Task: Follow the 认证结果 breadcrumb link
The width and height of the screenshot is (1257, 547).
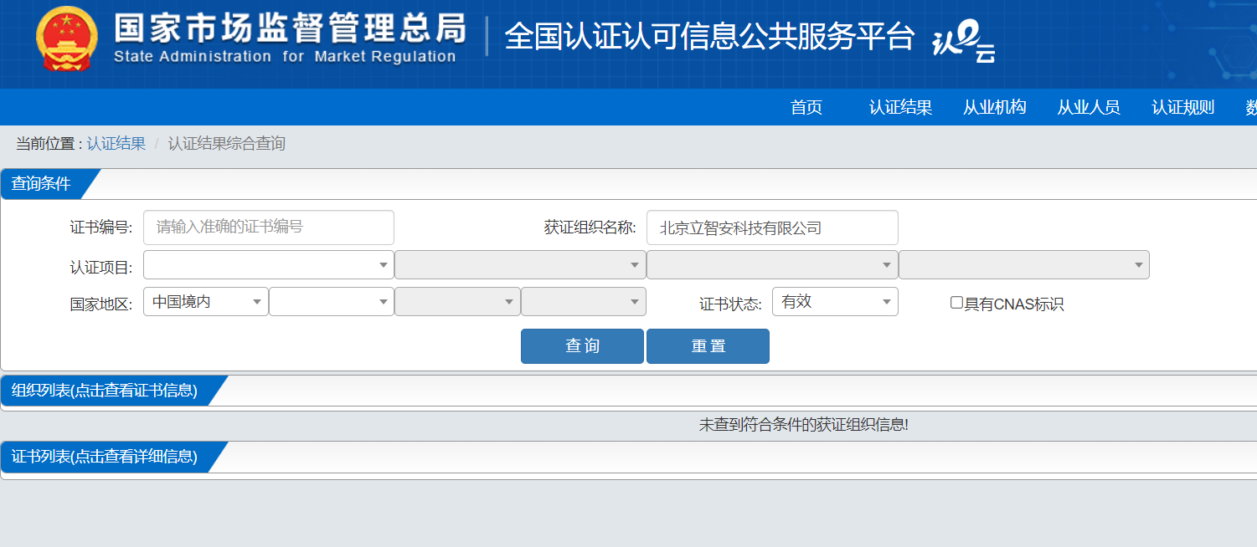Action: coord(116,144)
